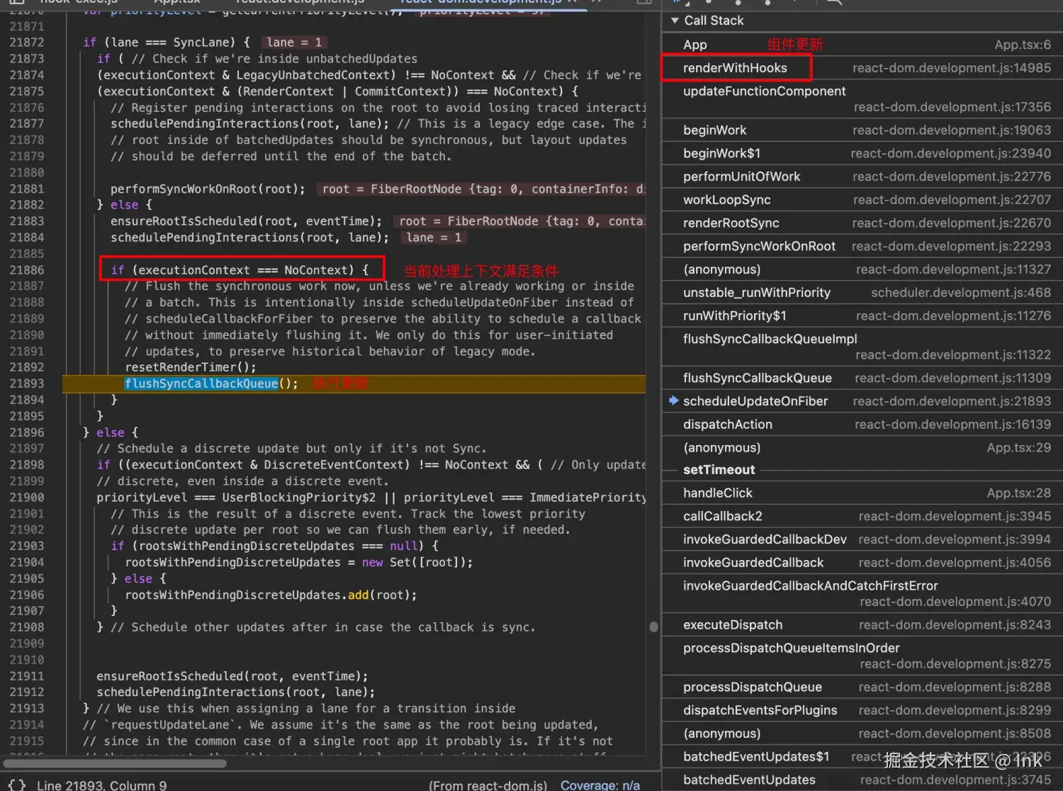This screenshot has height=791, width=1063.
Task: Click the inline 'lane = 1' value on line 21872
Action: coord(295,43)
